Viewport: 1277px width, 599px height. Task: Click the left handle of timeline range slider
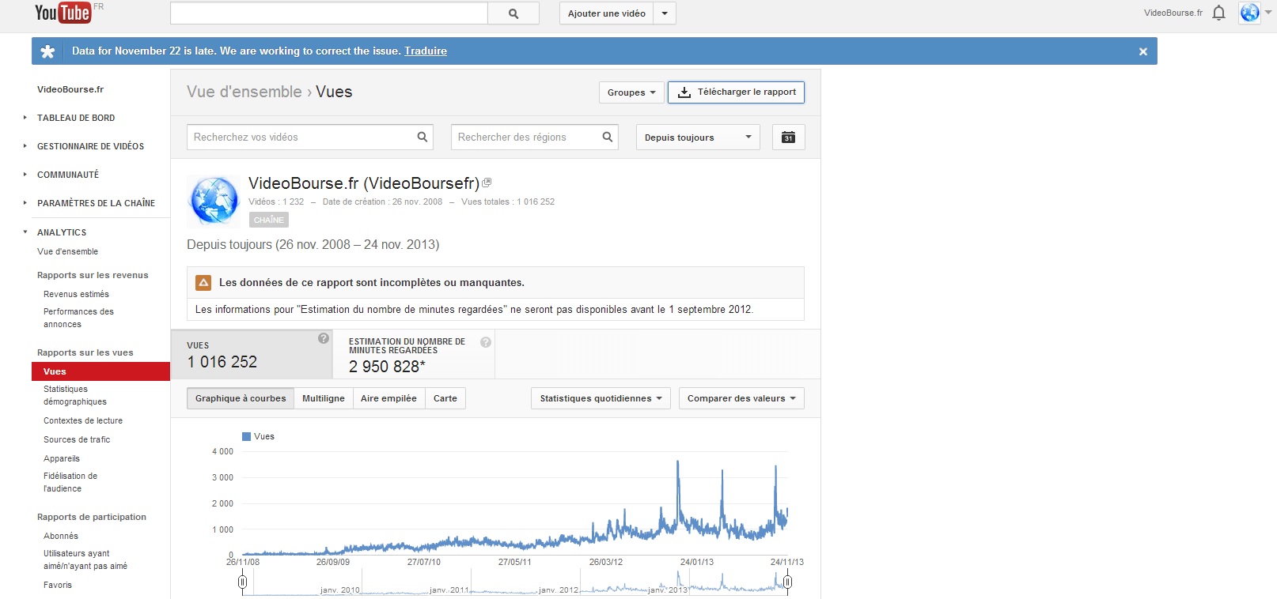click(243, 582)
